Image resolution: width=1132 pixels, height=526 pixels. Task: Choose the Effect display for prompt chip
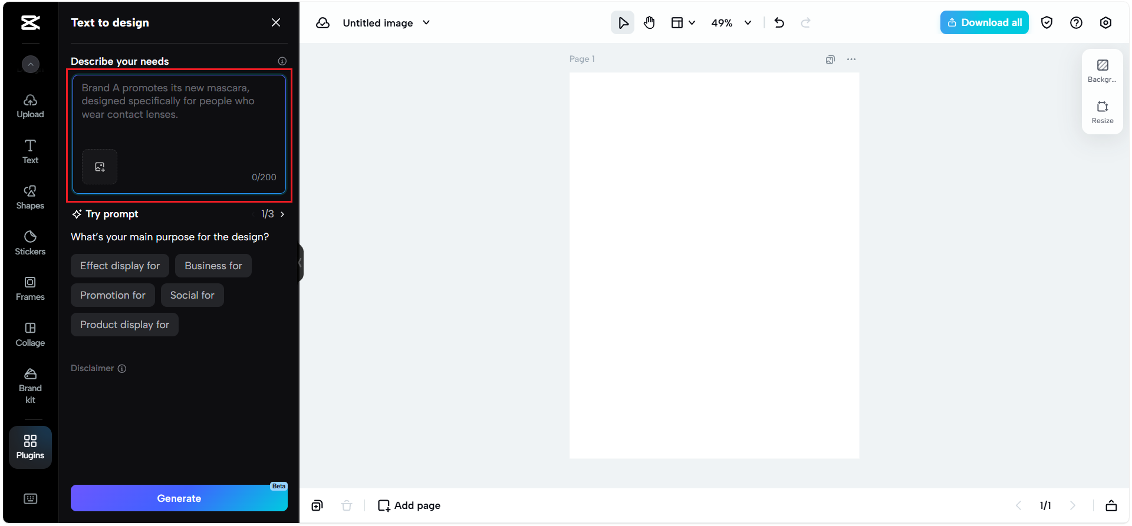pos(120,266)
